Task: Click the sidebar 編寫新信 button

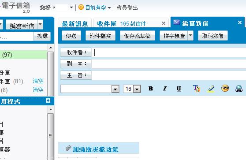Action: [x=22, y=25]
